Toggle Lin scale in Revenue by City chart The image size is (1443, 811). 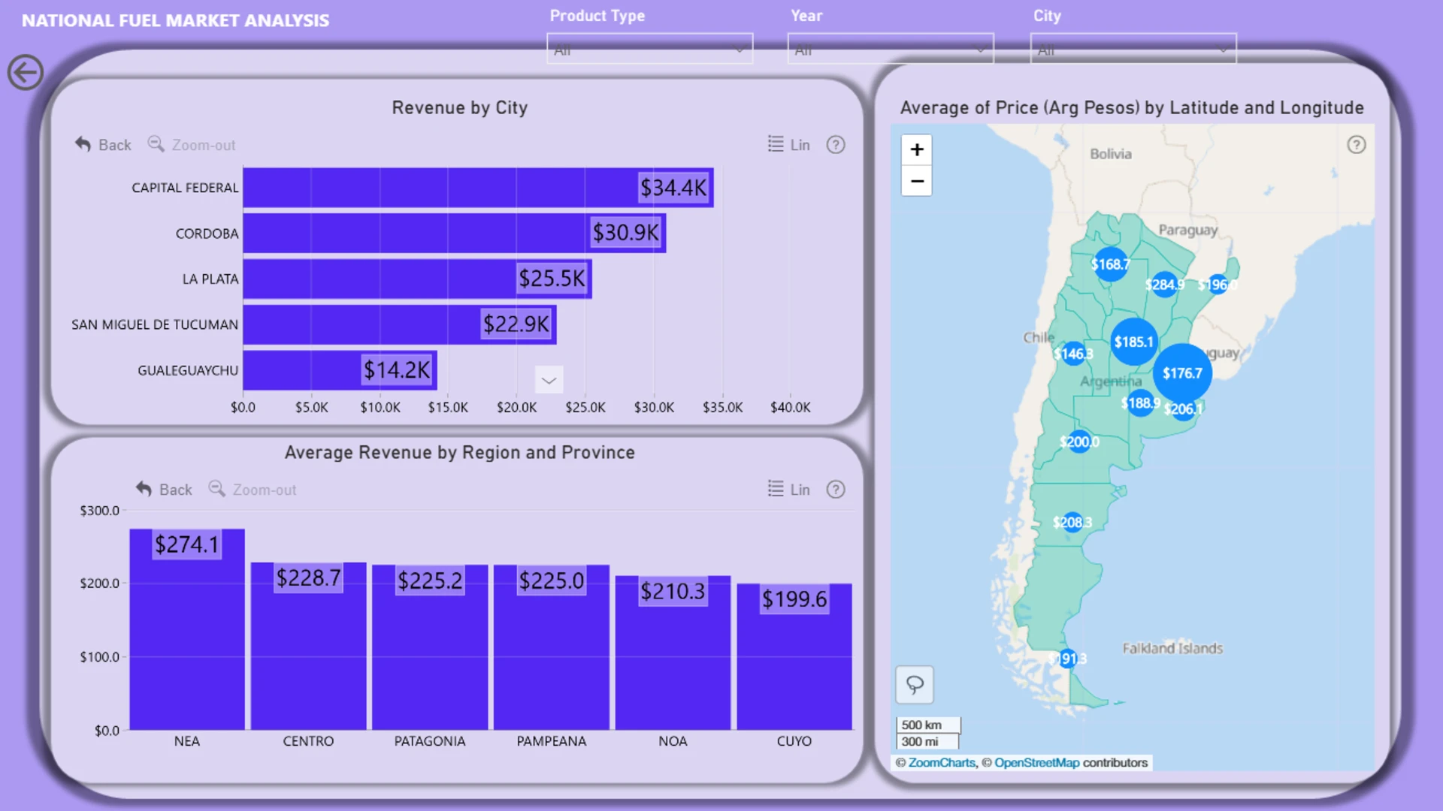pyautogui.click(x=789, y=145)
